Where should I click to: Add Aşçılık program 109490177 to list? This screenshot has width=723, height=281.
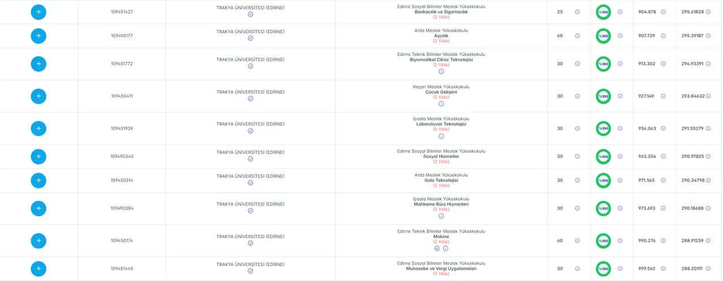(38, 36)
